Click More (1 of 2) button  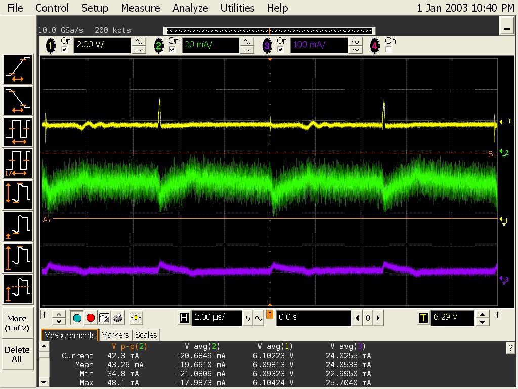pyautogui.click(x=17, y=323)
